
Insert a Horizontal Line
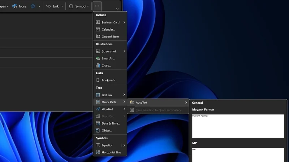point(110,152)
